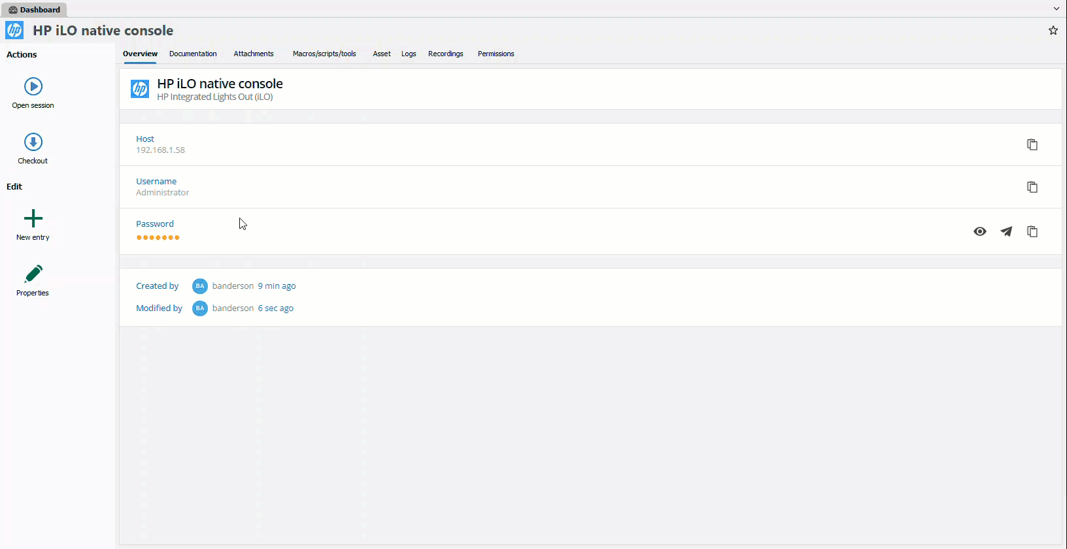Click the Checkout download icon
Image resolution: width=1067 pixels, height=549 pixels.
click(33, 142)
